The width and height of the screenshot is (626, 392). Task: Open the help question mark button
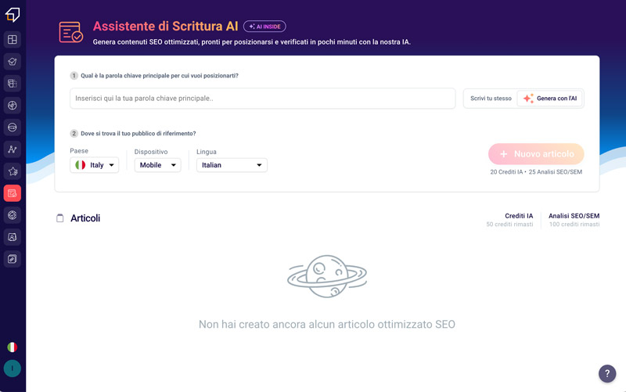(x=607, y=374)
